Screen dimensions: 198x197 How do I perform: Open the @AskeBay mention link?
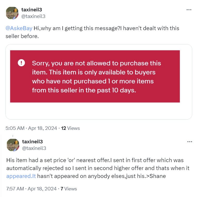pos(19,28)
